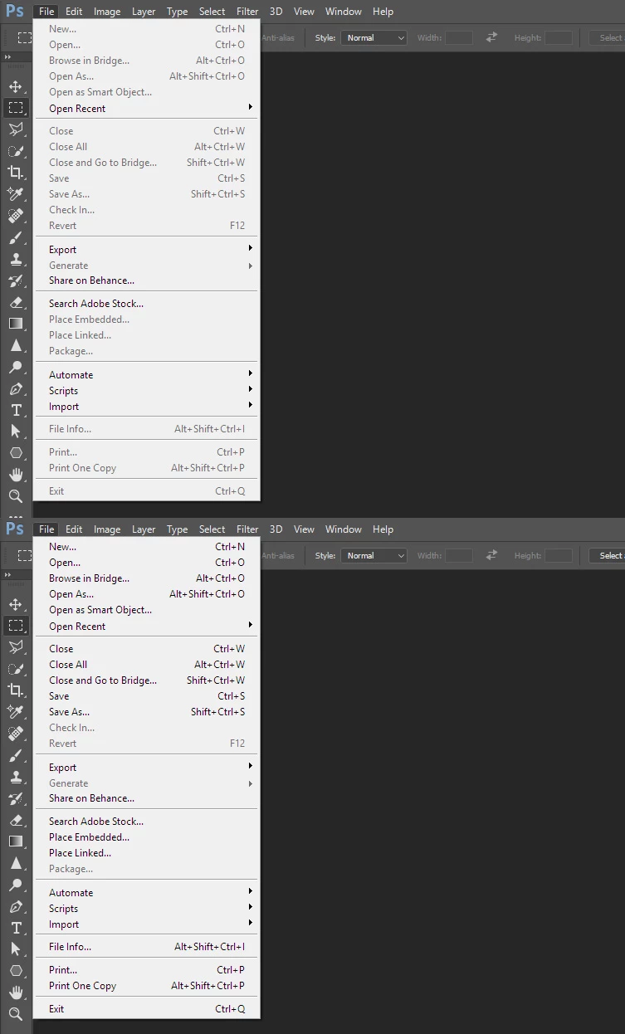625x1034 pixels.
Task: Open the Edit menu in the upper menu bar
Action: click(x=74, y=12)
